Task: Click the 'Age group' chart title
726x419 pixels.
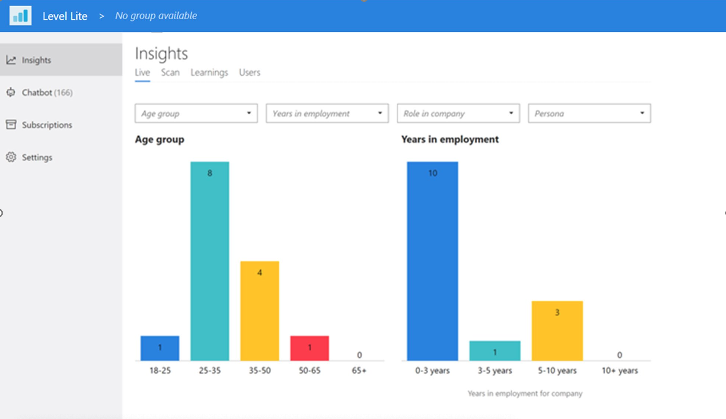Action: pos(159,140)
